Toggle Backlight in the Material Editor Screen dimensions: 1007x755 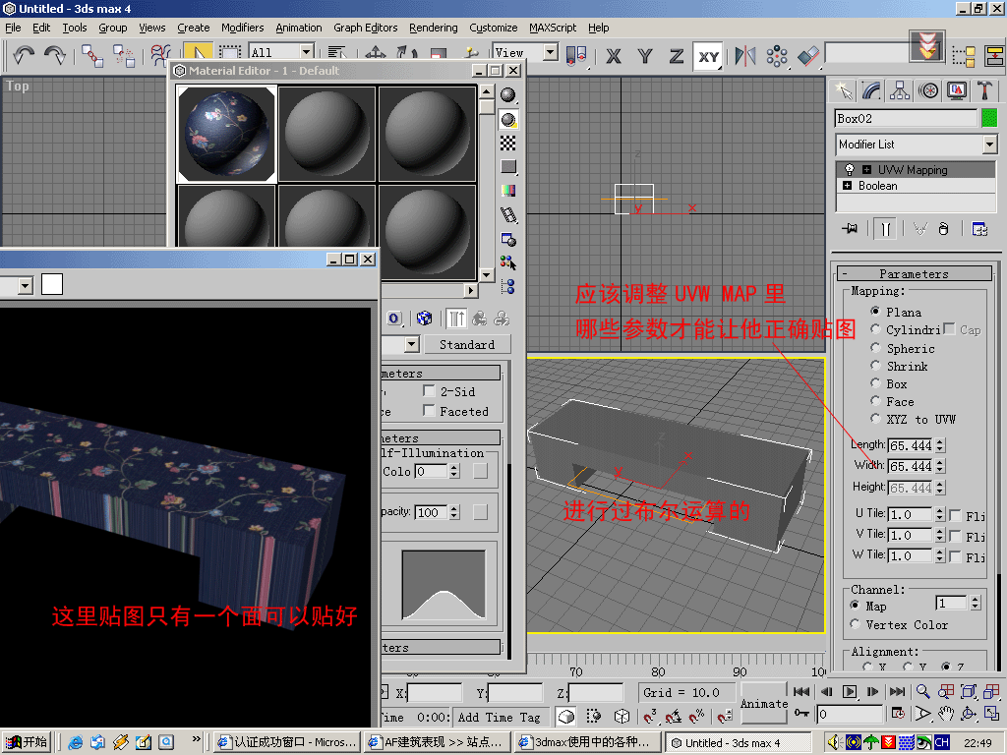(x=508, y=119)
